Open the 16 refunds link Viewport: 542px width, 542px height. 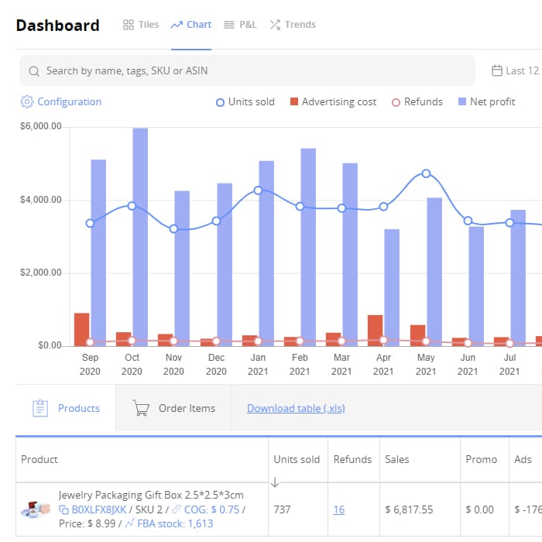point(339,509)
